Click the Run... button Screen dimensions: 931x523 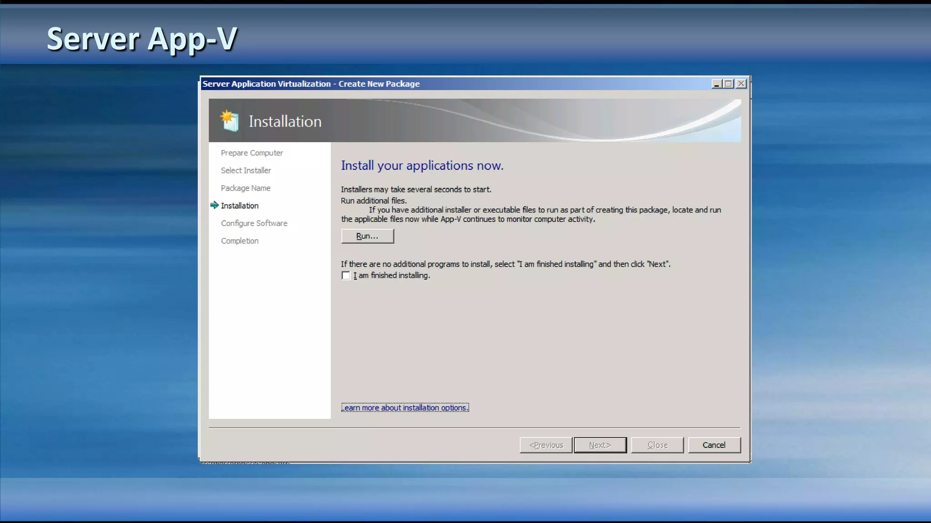click(367, 236)
